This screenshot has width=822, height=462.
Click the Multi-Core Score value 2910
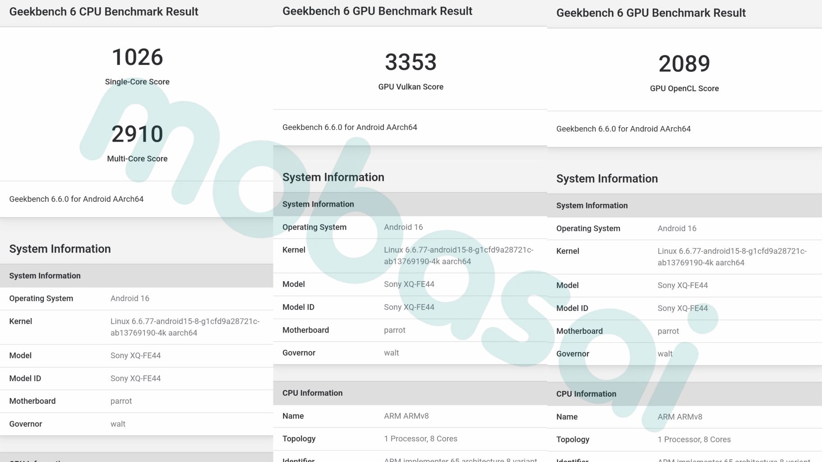tap(137, 134)
